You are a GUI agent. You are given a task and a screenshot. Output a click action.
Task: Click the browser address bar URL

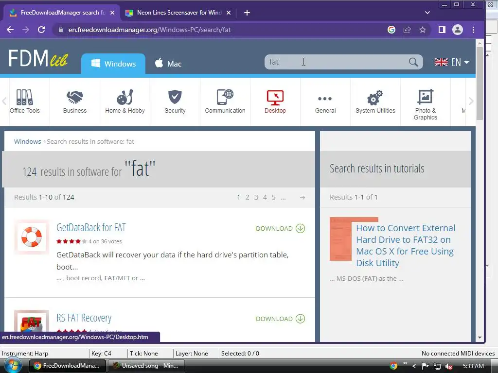150,30
